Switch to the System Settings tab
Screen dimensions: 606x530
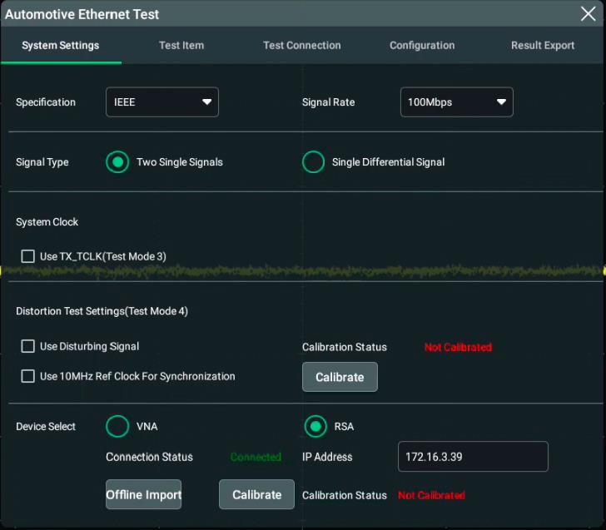(x=61, y=46)
